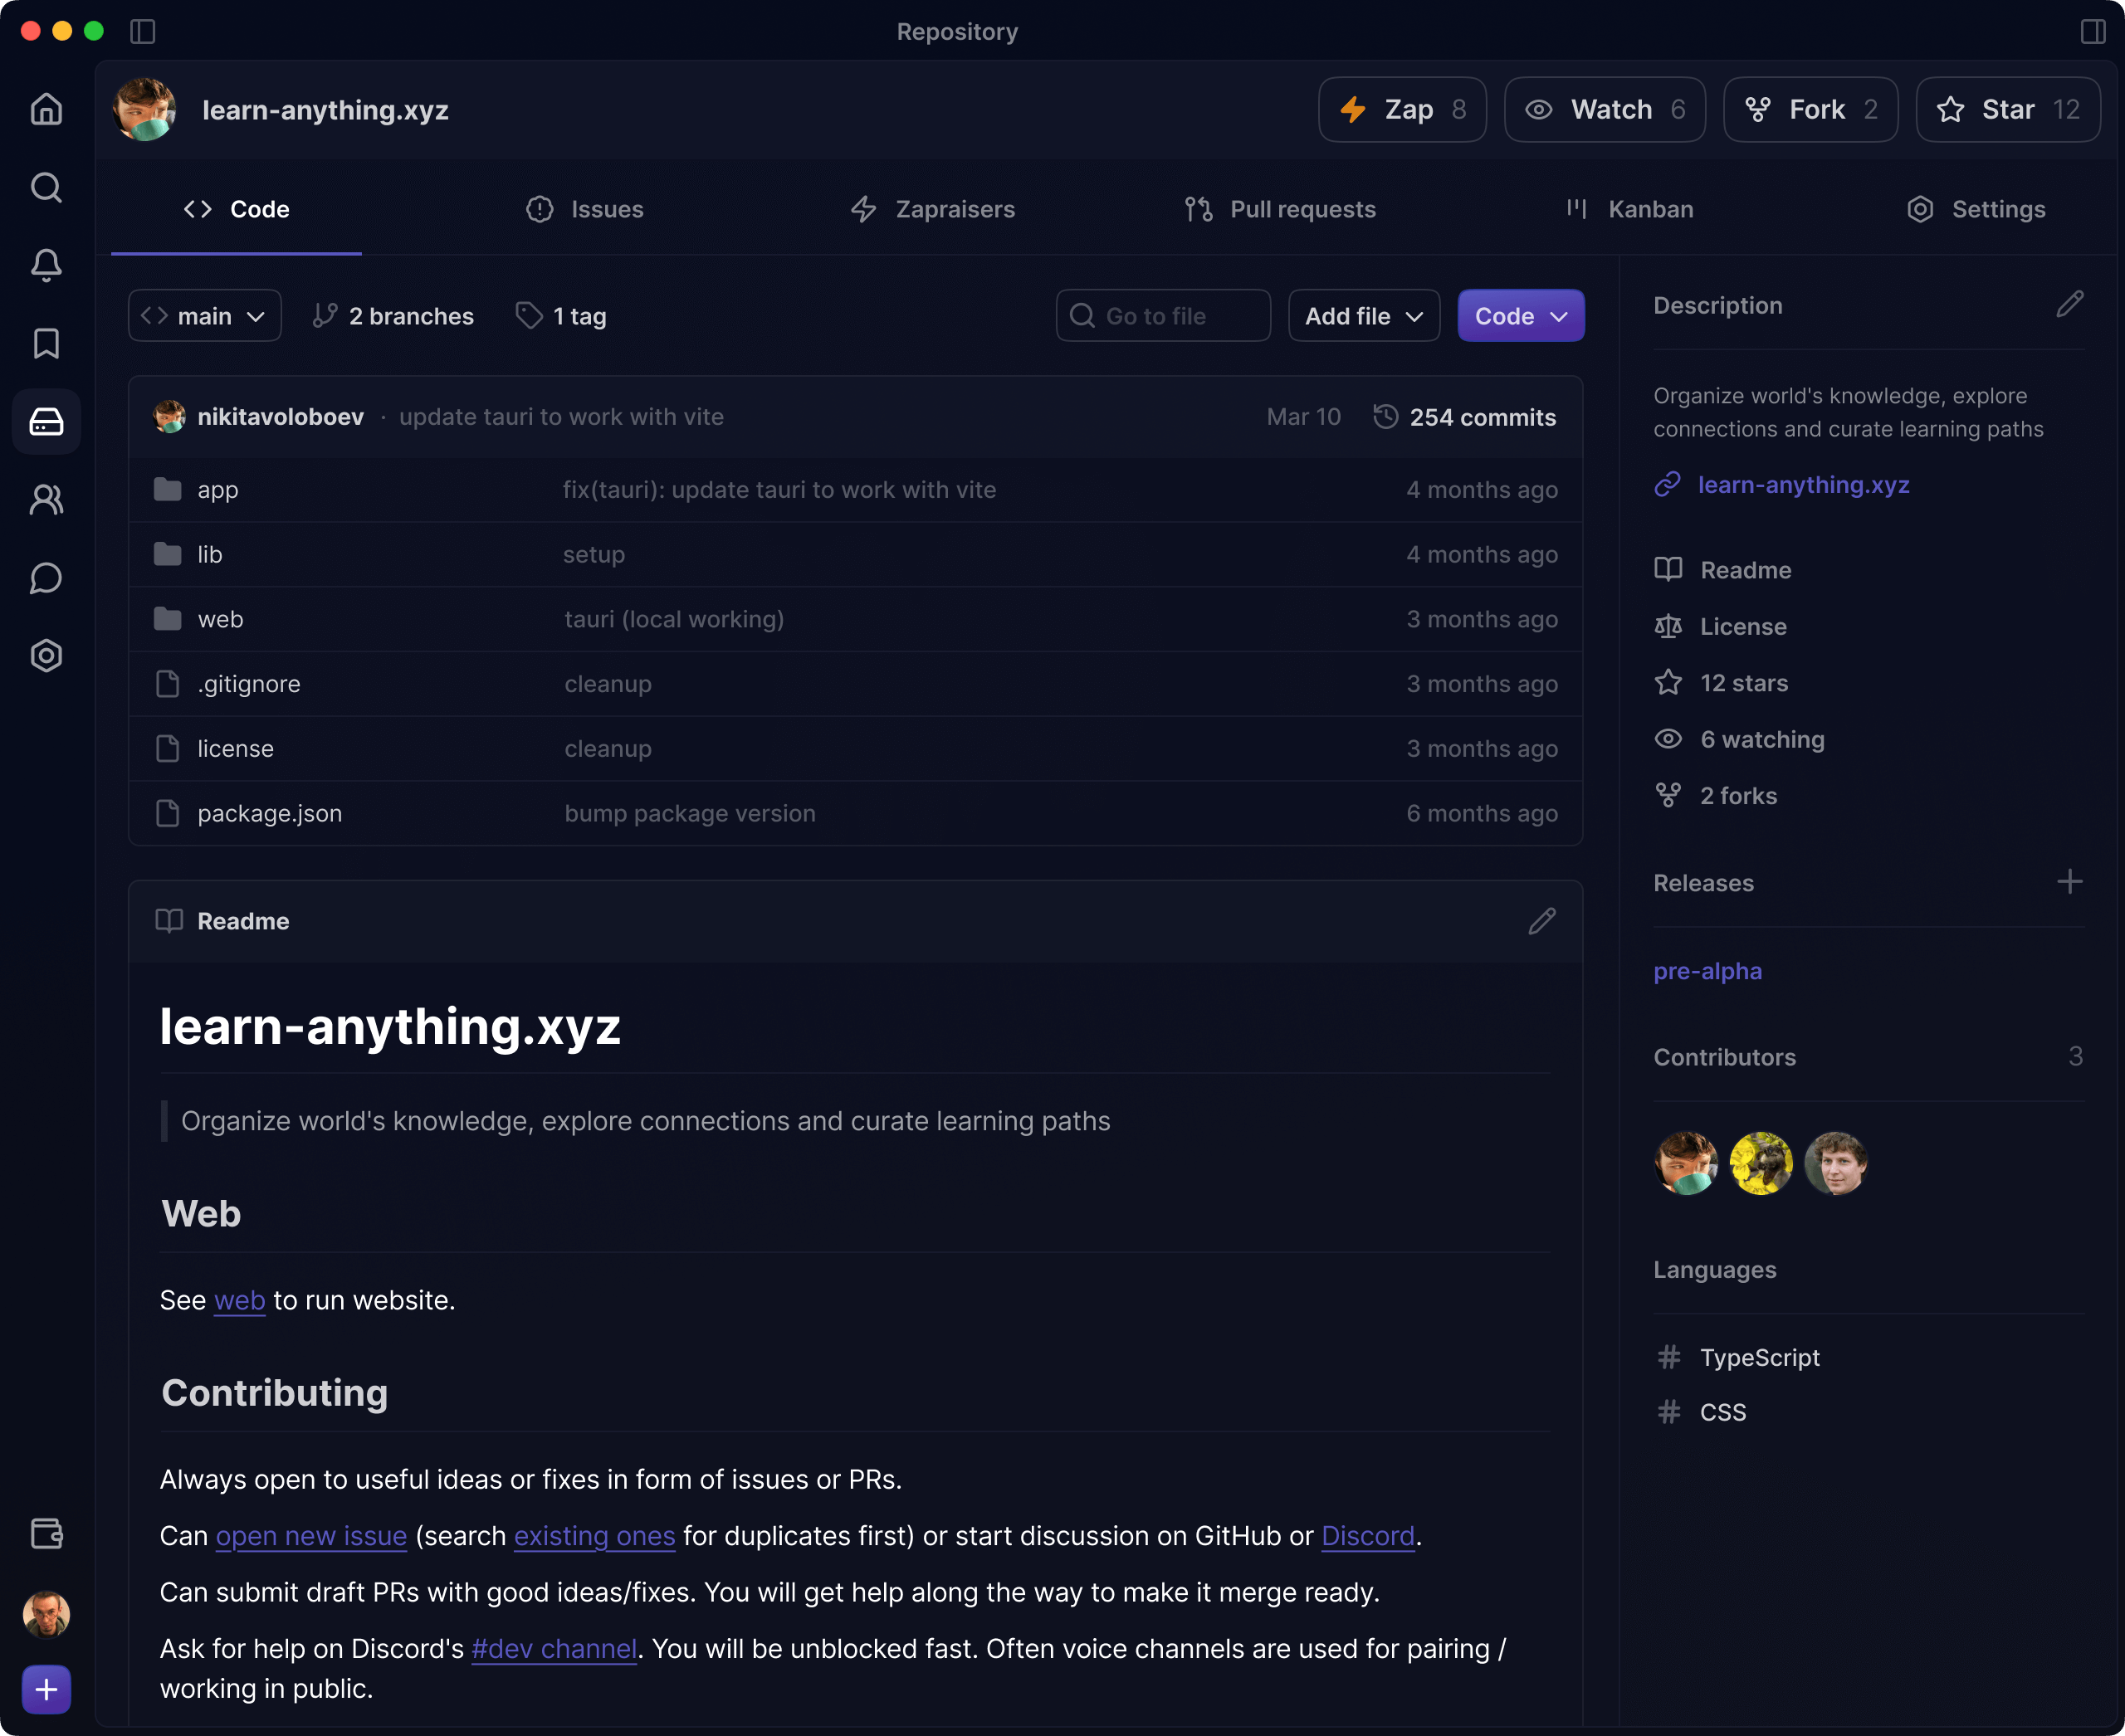Open the Bookmarks icon in the sidebar
The image size is (2125, 1736).
(46, 343)
